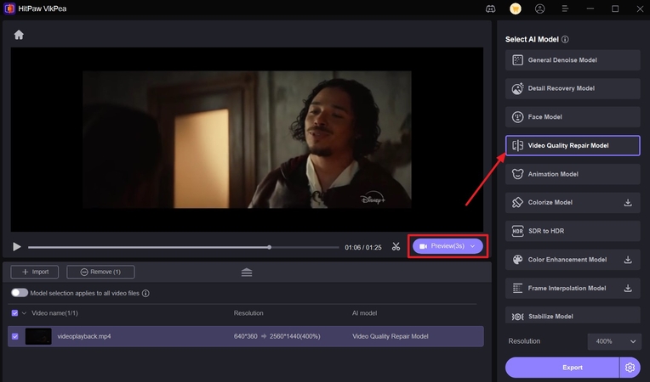Toggle the select-all Video name checkbox
Screen dimensions: 650x382
(14, 313)
